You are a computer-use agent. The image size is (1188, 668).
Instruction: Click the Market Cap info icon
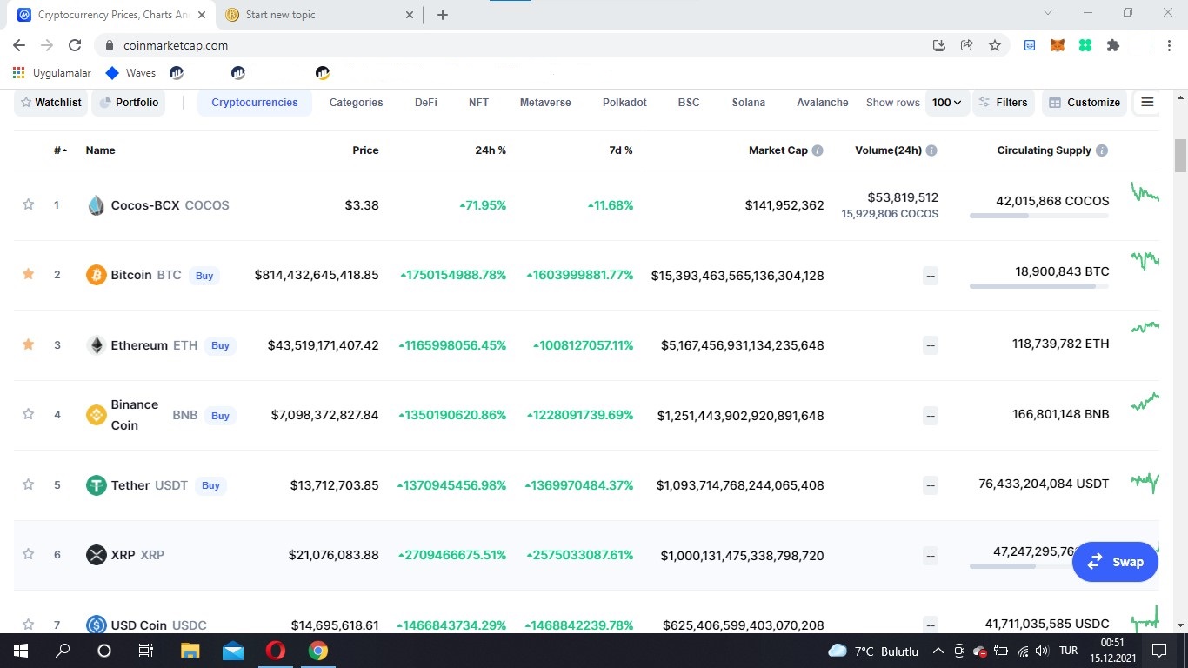(x=818, y=150)
